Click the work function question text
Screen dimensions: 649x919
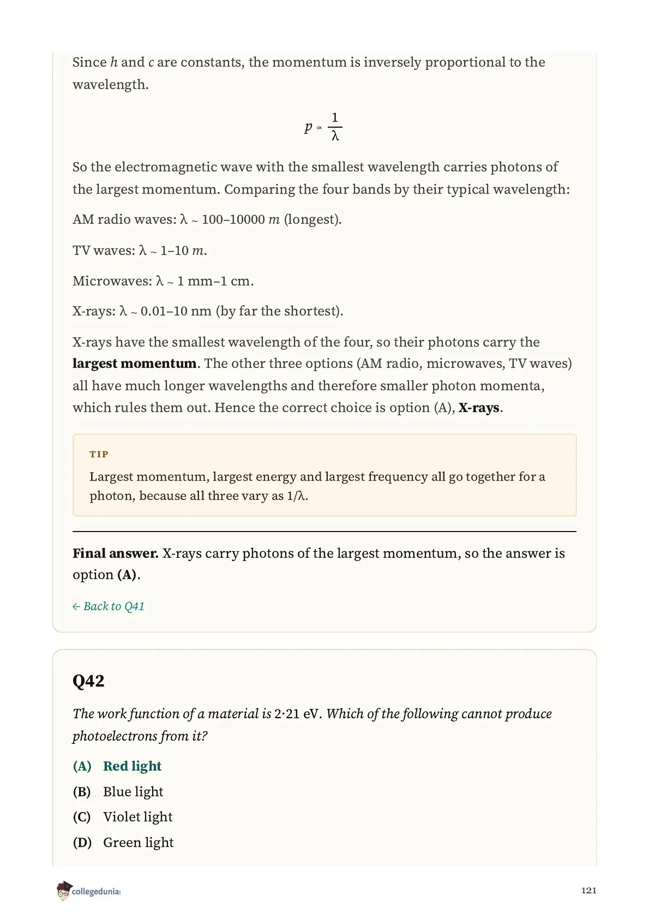click(312, 725)
